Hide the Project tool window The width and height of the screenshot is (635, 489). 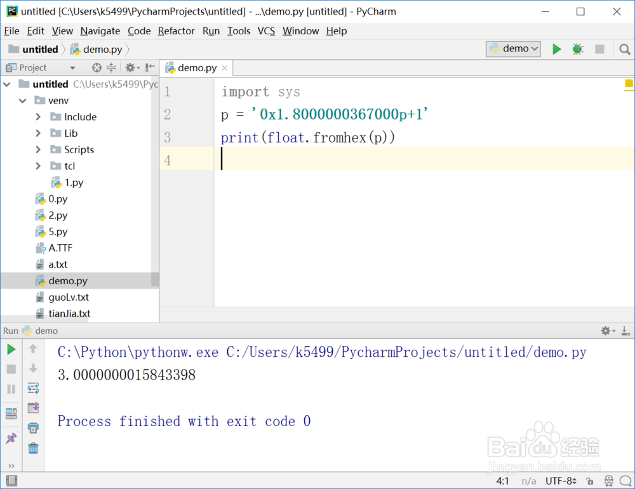click(x=150, y=67)
